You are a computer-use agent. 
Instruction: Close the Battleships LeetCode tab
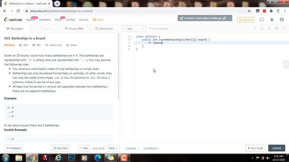click(49, 4)
